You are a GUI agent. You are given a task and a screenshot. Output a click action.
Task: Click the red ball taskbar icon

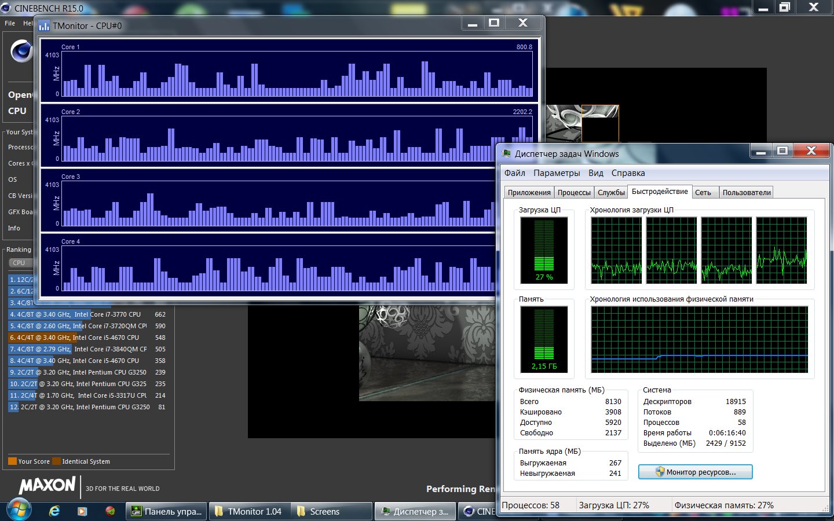(110, 511)
